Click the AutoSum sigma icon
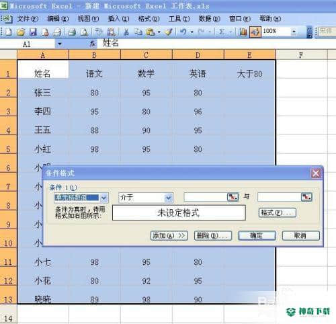 [222, 32]
